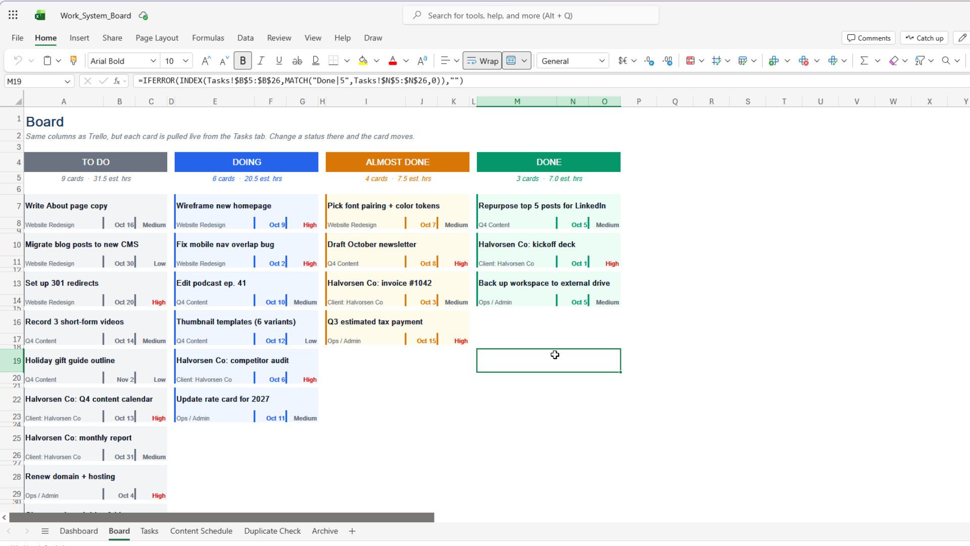Open the font name dropdown Arial Bold
This screenshot has height=546, width=970.
coord(153,61)
